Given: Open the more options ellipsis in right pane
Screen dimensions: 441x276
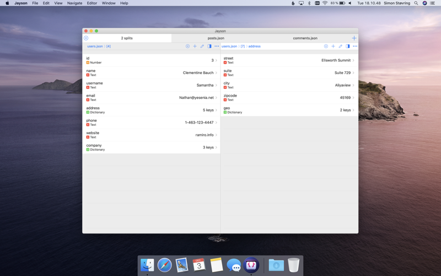Looking at the screenshot, I should [x=355, y=46].
